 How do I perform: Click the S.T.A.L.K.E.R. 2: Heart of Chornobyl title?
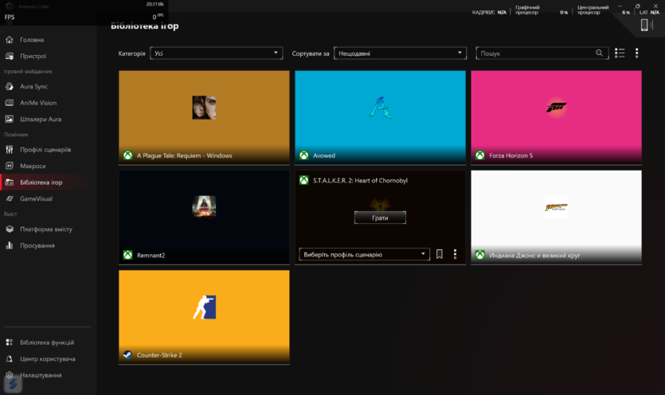360,180
